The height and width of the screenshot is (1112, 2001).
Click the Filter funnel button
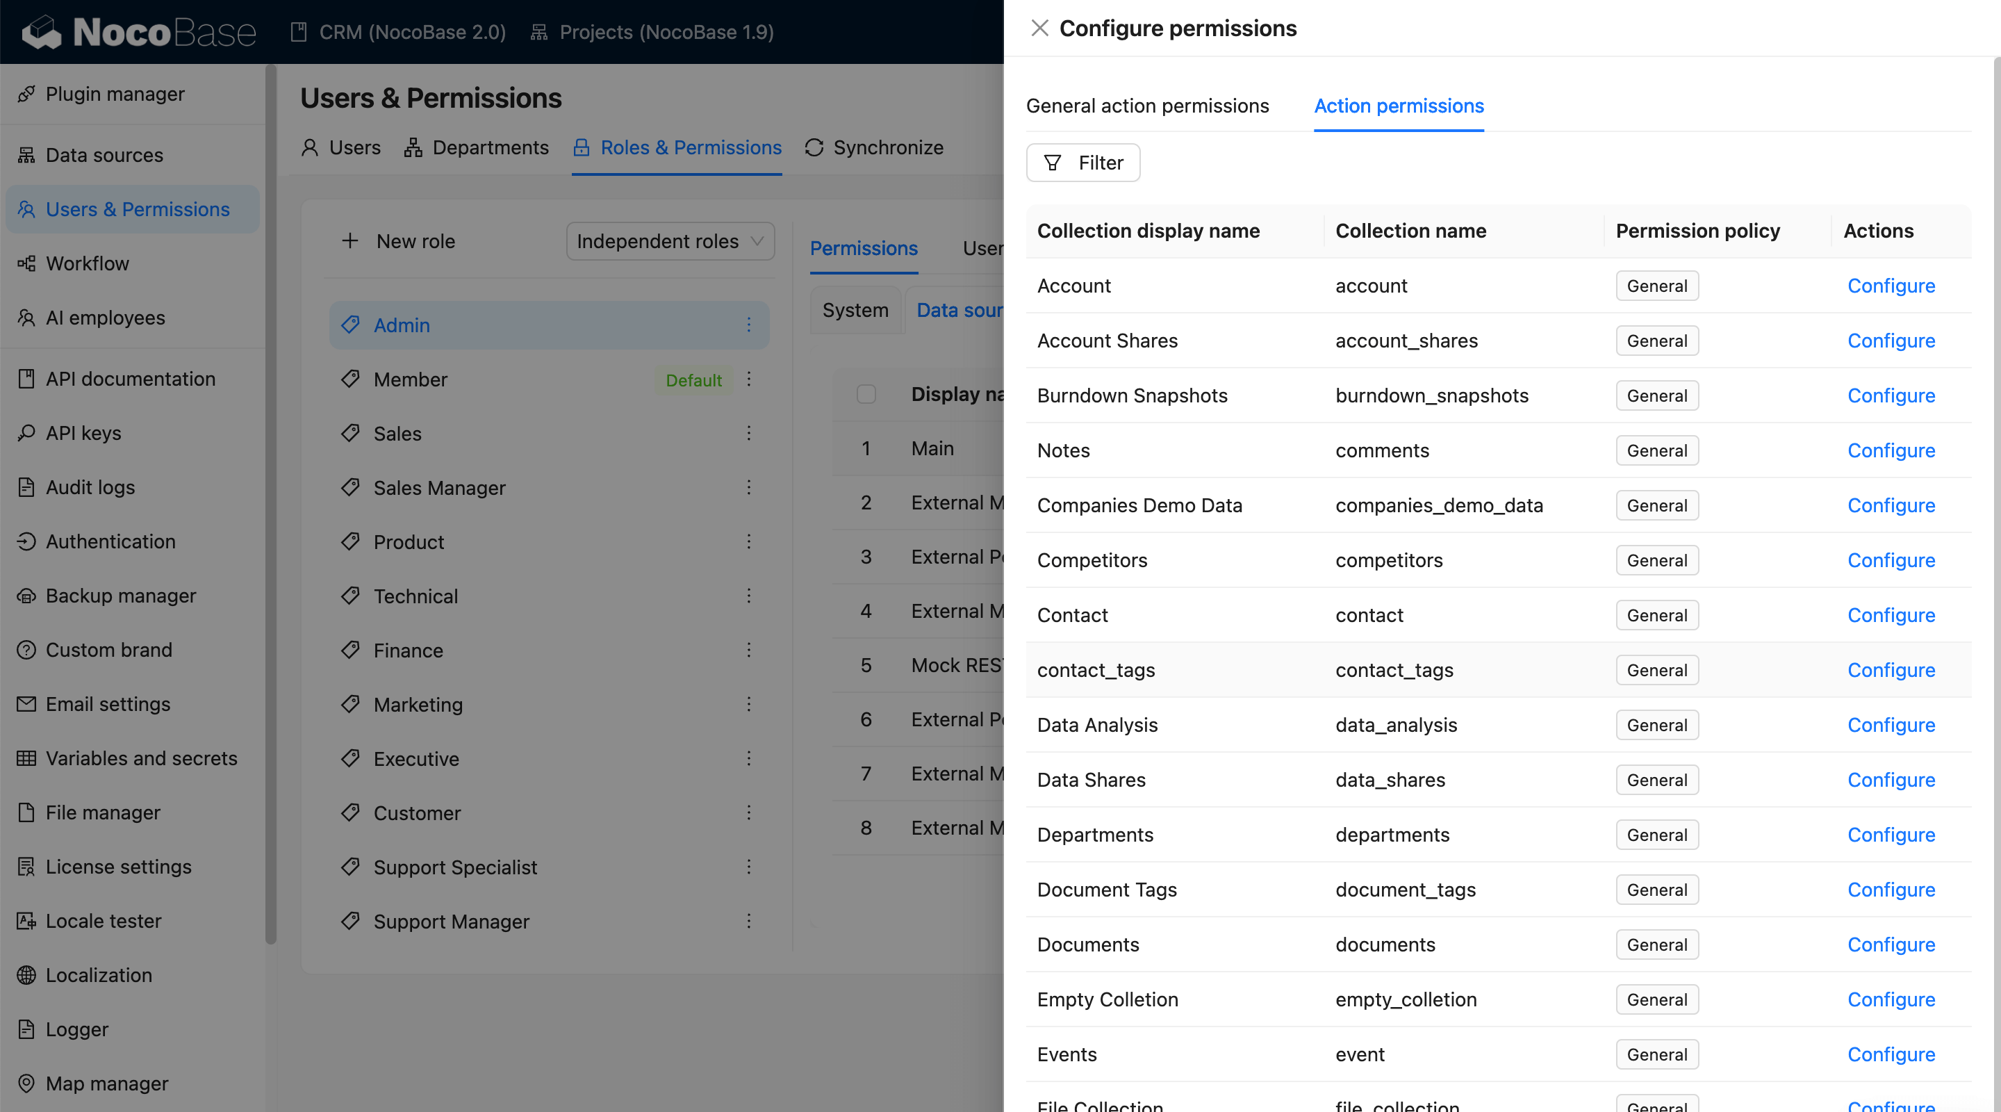(x=1083, y=163)
